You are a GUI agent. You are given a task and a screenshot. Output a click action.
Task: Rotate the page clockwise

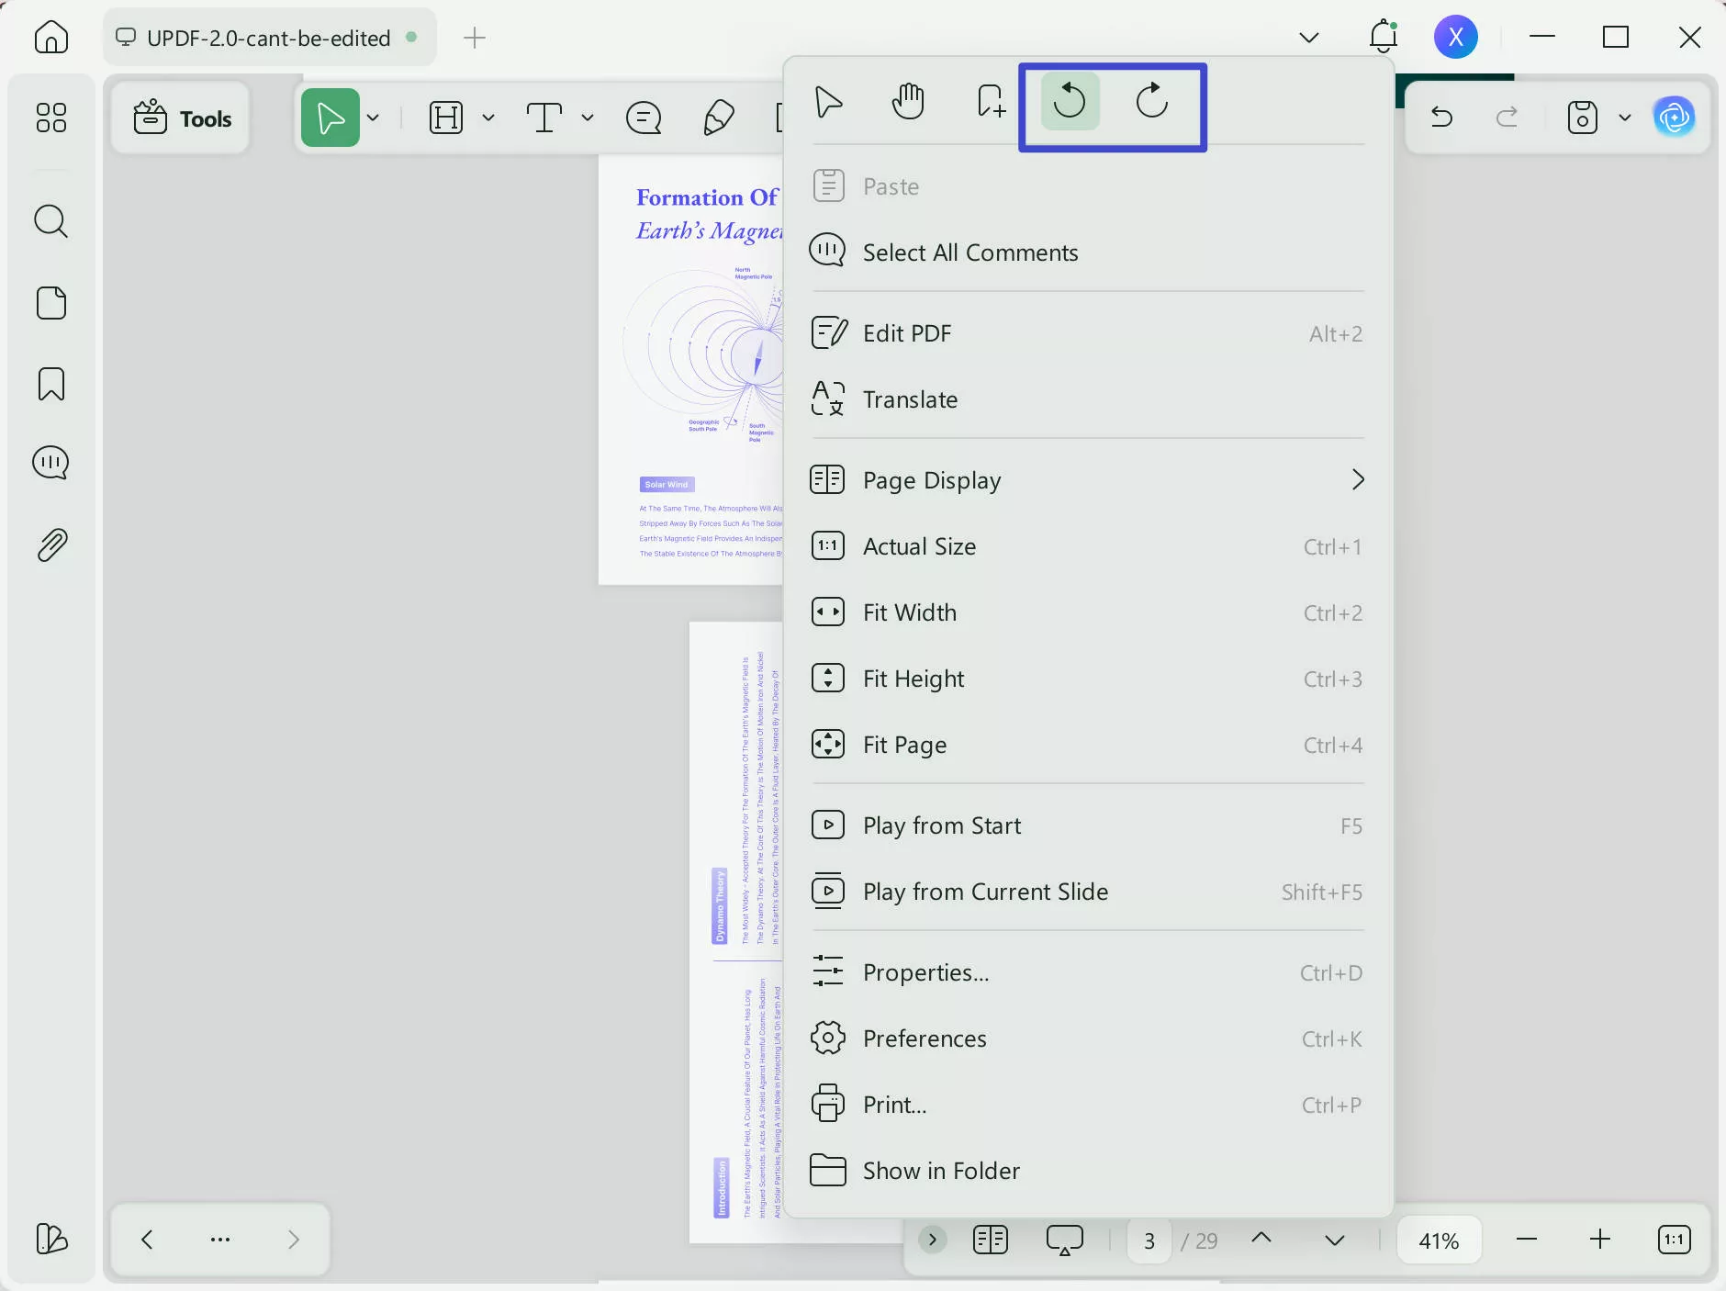[x=1152, y=102]
